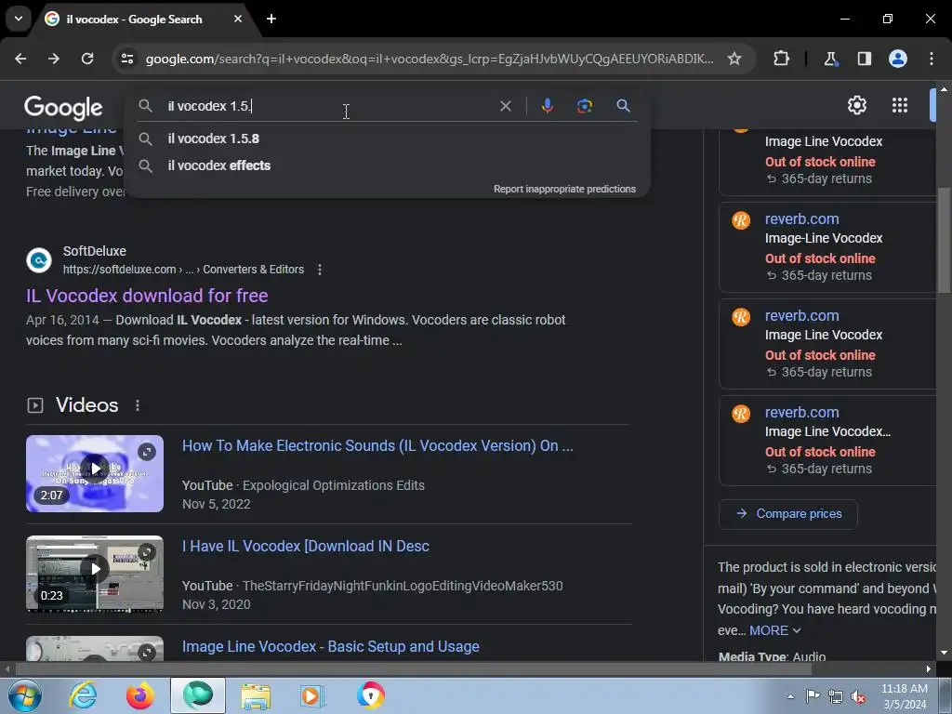Open the tab search dropdown arrow
This screenshot has width=952, height=714.
19,19
